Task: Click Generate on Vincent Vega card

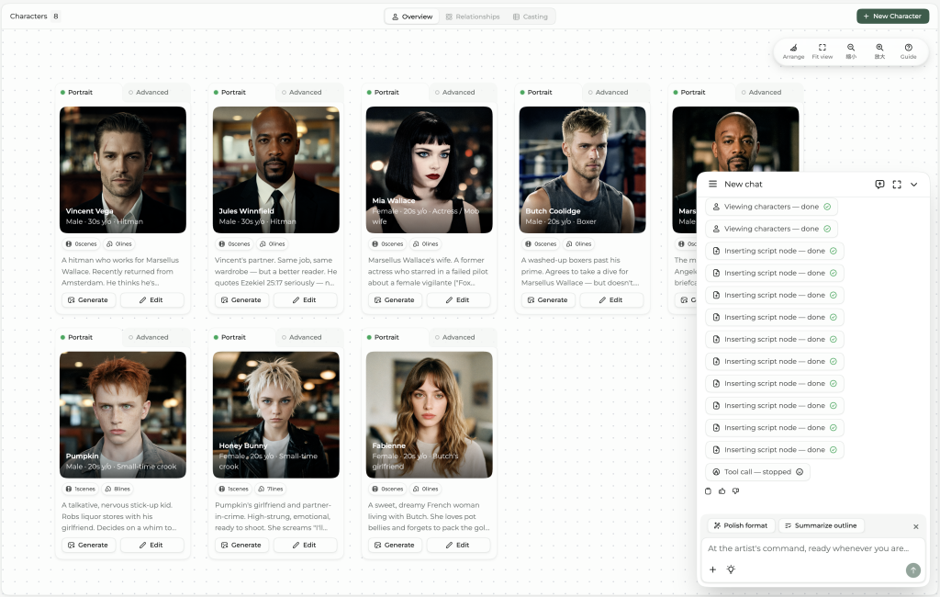Action: point(88,300)
